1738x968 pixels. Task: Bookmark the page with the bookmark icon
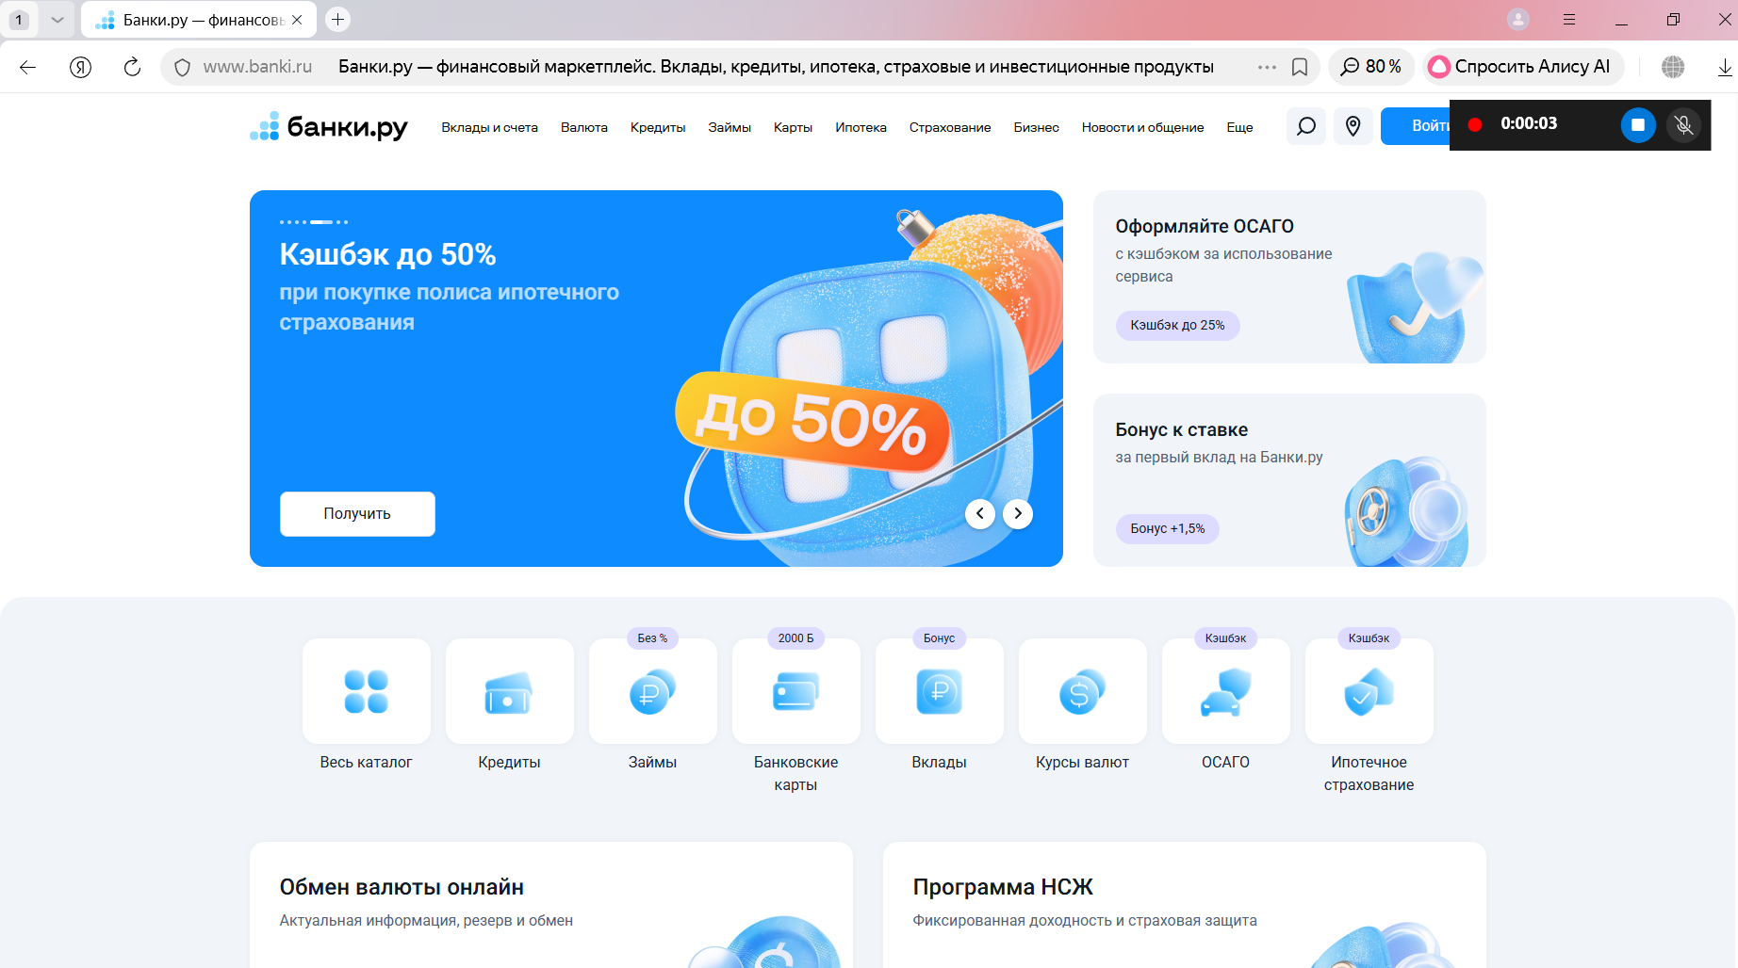coord(1300,67)
